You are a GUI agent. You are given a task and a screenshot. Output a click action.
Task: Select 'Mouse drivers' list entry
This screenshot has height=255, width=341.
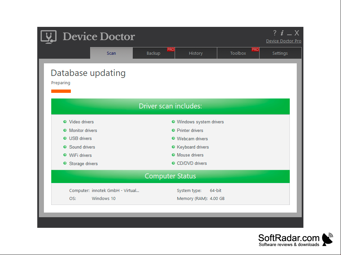[x=190, y=155]
